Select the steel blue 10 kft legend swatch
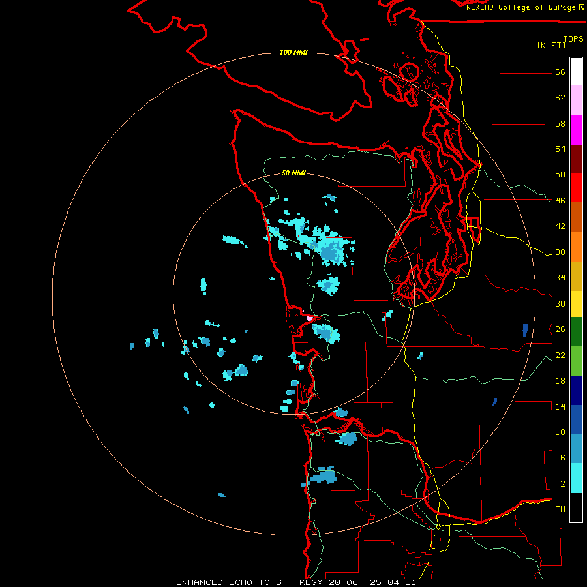 [x=576, y=449]
